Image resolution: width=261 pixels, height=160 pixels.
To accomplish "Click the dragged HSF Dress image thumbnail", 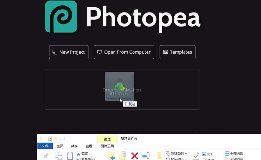I will 120,86.
